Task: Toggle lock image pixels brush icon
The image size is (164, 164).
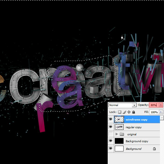Action: point(124,112)
